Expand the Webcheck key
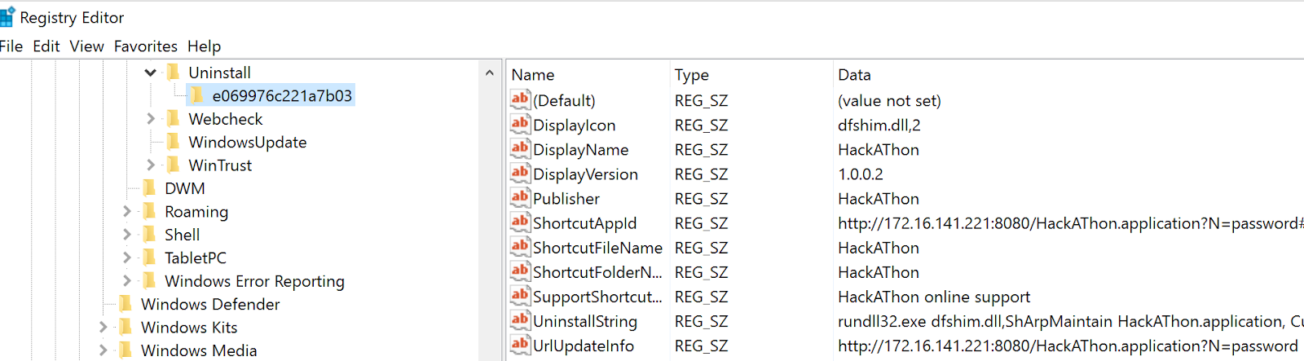The width and height of the screenshot is (1304, 361). (x=151, y=119)
